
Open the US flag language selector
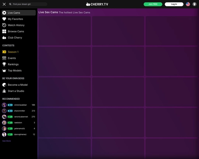click(188, 4)
